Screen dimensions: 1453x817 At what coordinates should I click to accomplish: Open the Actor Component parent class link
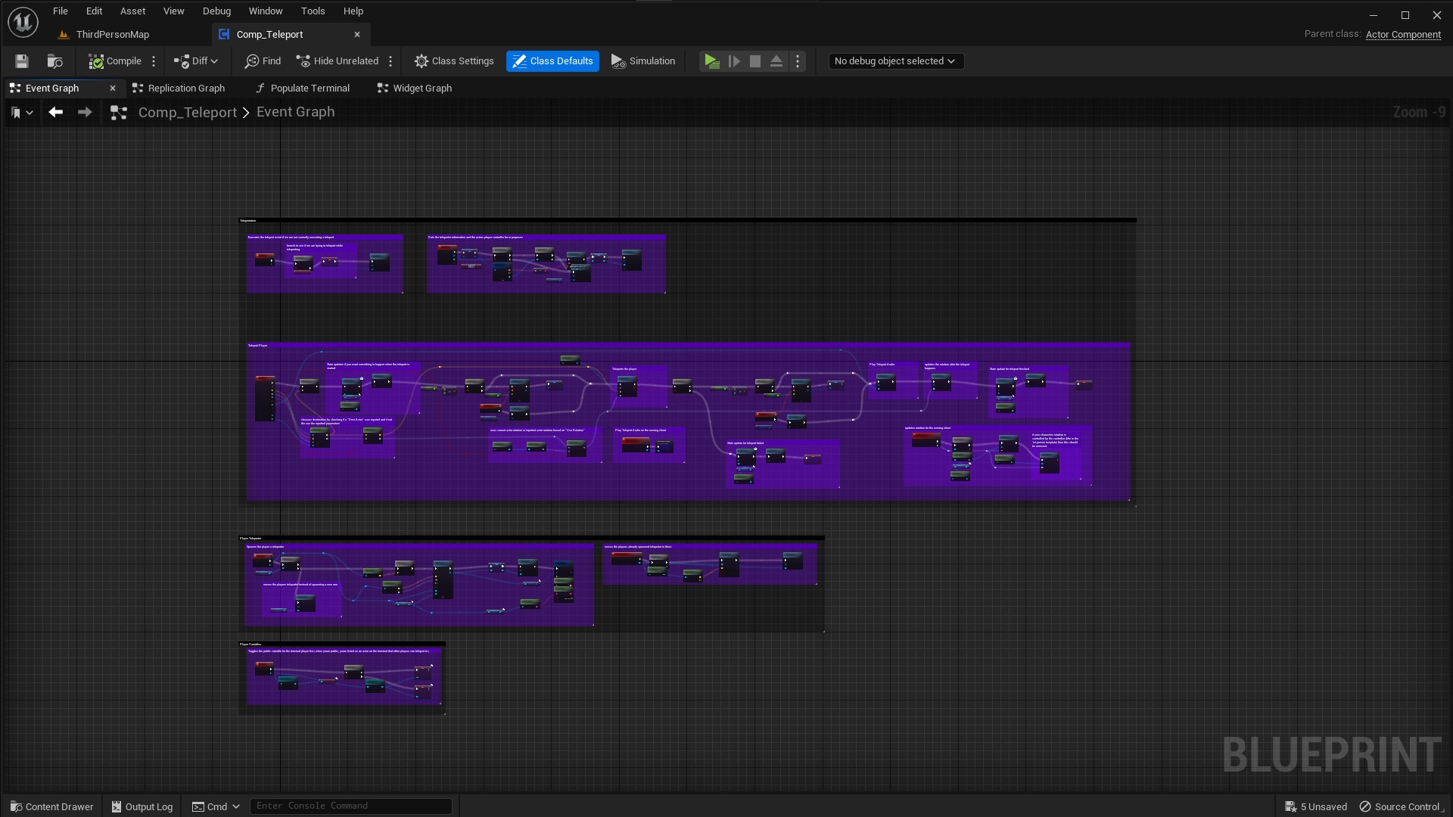[1404, 34]
